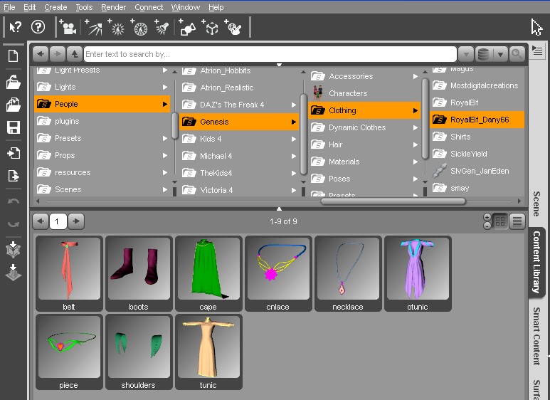Click the Export icon in left sidebar
The width and height of the screenshot is (550, 400).
point(14,175)
